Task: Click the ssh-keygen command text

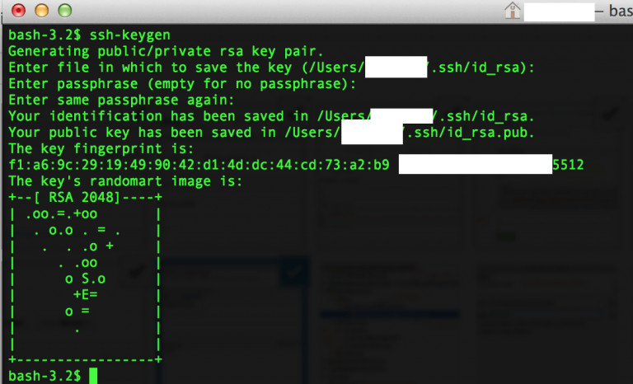Action: pos(129,35)
